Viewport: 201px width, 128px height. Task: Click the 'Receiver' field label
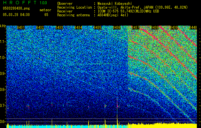(x=65, y=11)
